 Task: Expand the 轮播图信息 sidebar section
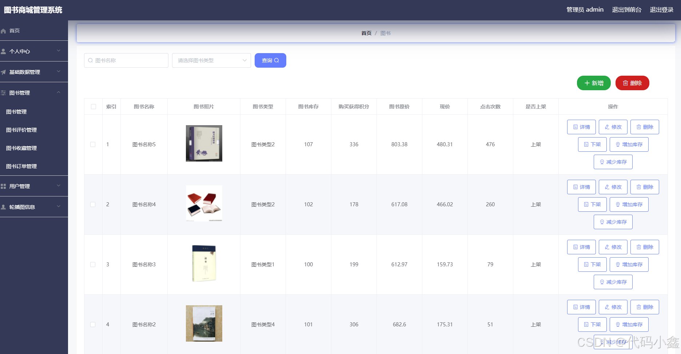point(59,207)
